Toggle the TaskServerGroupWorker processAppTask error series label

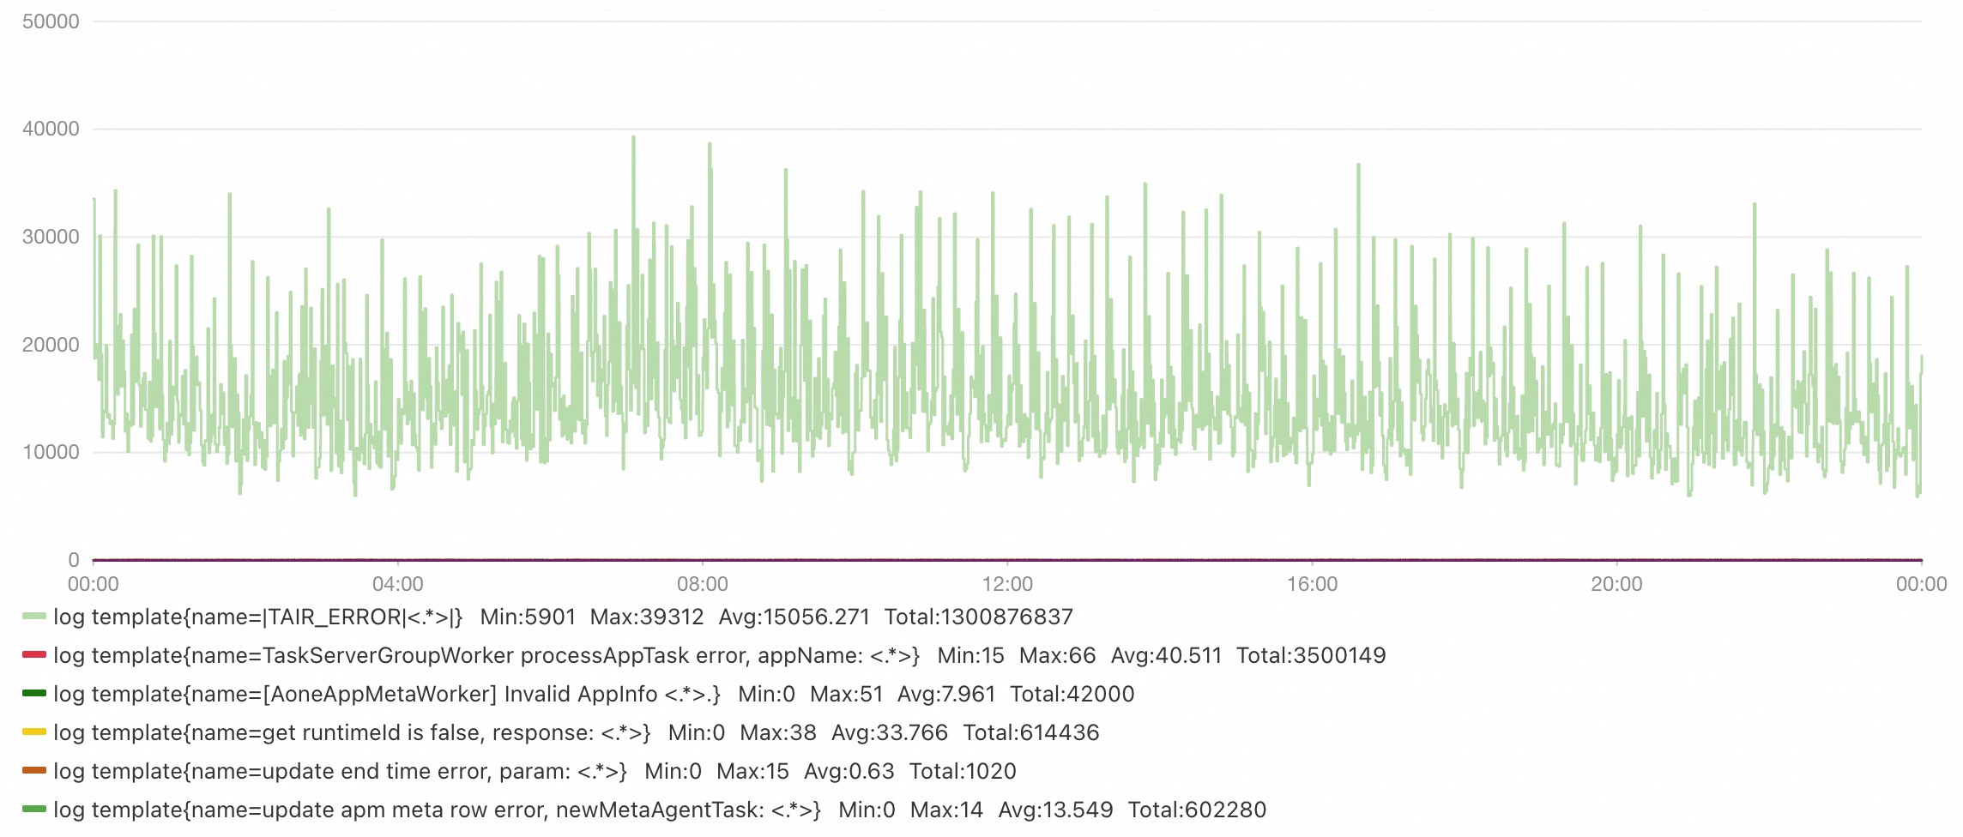tap(486, 655)
